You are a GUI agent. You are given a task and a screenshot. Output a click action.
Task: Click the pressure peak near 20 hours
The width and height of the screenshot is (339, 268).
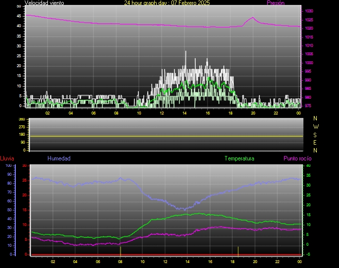tap(253, 17)
